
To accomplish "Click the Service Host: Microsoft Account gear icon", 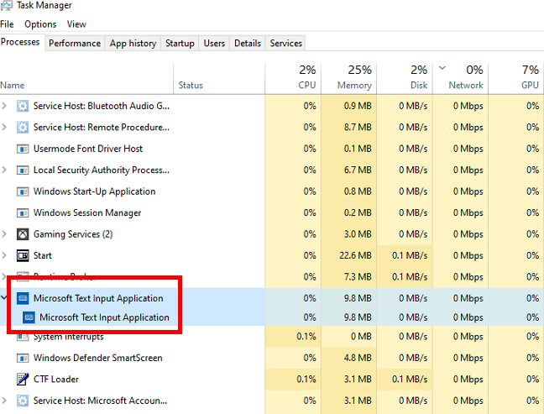I will [23, 401].
